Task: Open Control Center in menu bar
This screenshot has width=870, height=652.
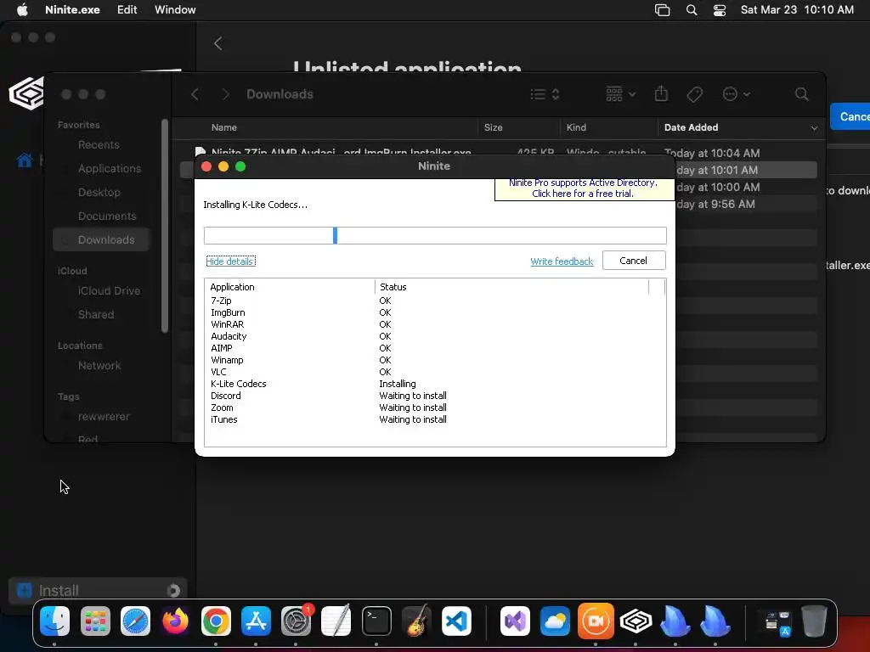Action: [x=720, y=10]
